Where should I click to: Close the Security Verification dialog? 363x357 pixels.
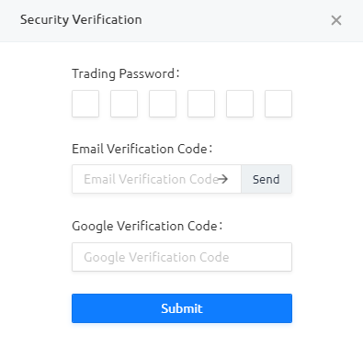coord(336,20)
